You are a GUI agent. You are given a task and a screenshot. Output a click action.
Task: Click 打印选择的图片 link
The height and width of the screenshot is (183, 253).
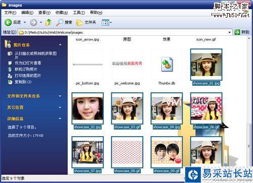28,76
